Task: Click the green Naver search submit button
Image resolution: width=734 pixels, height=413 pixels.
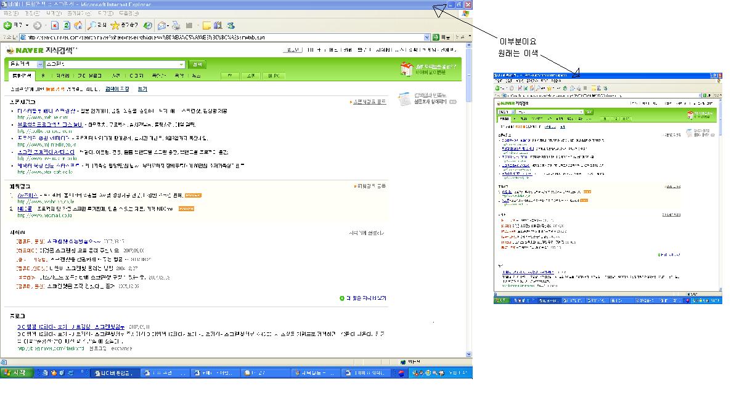Action: pyautogui.click(x=198, y=64)
